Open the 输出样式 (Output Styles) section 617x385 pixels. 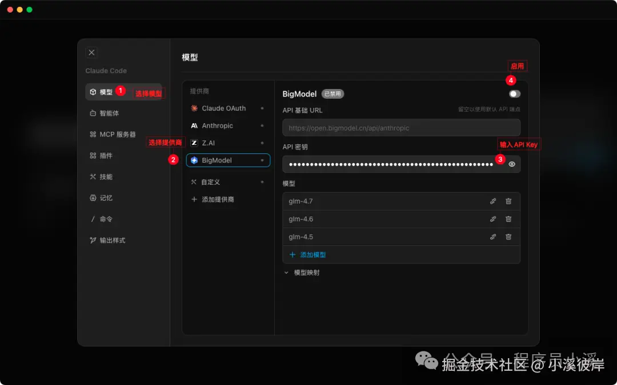tap(109, 240)
